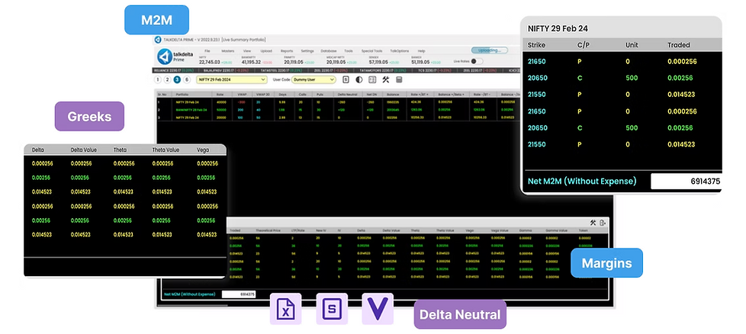Viewport: 746px width, 334px height.
Task: Click TATASTEEL in the ticker strip
Action: click(281, 70)
